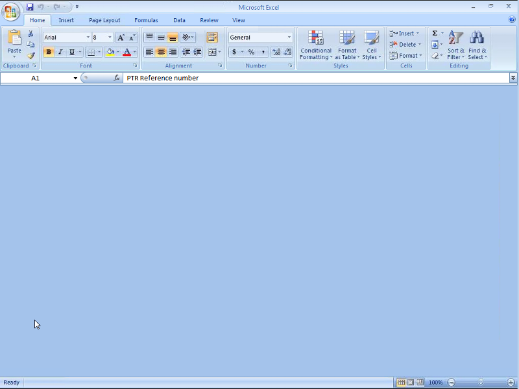Switch to the Data tab
This screenshot has width=519, height=389.
tap(179, 20)
